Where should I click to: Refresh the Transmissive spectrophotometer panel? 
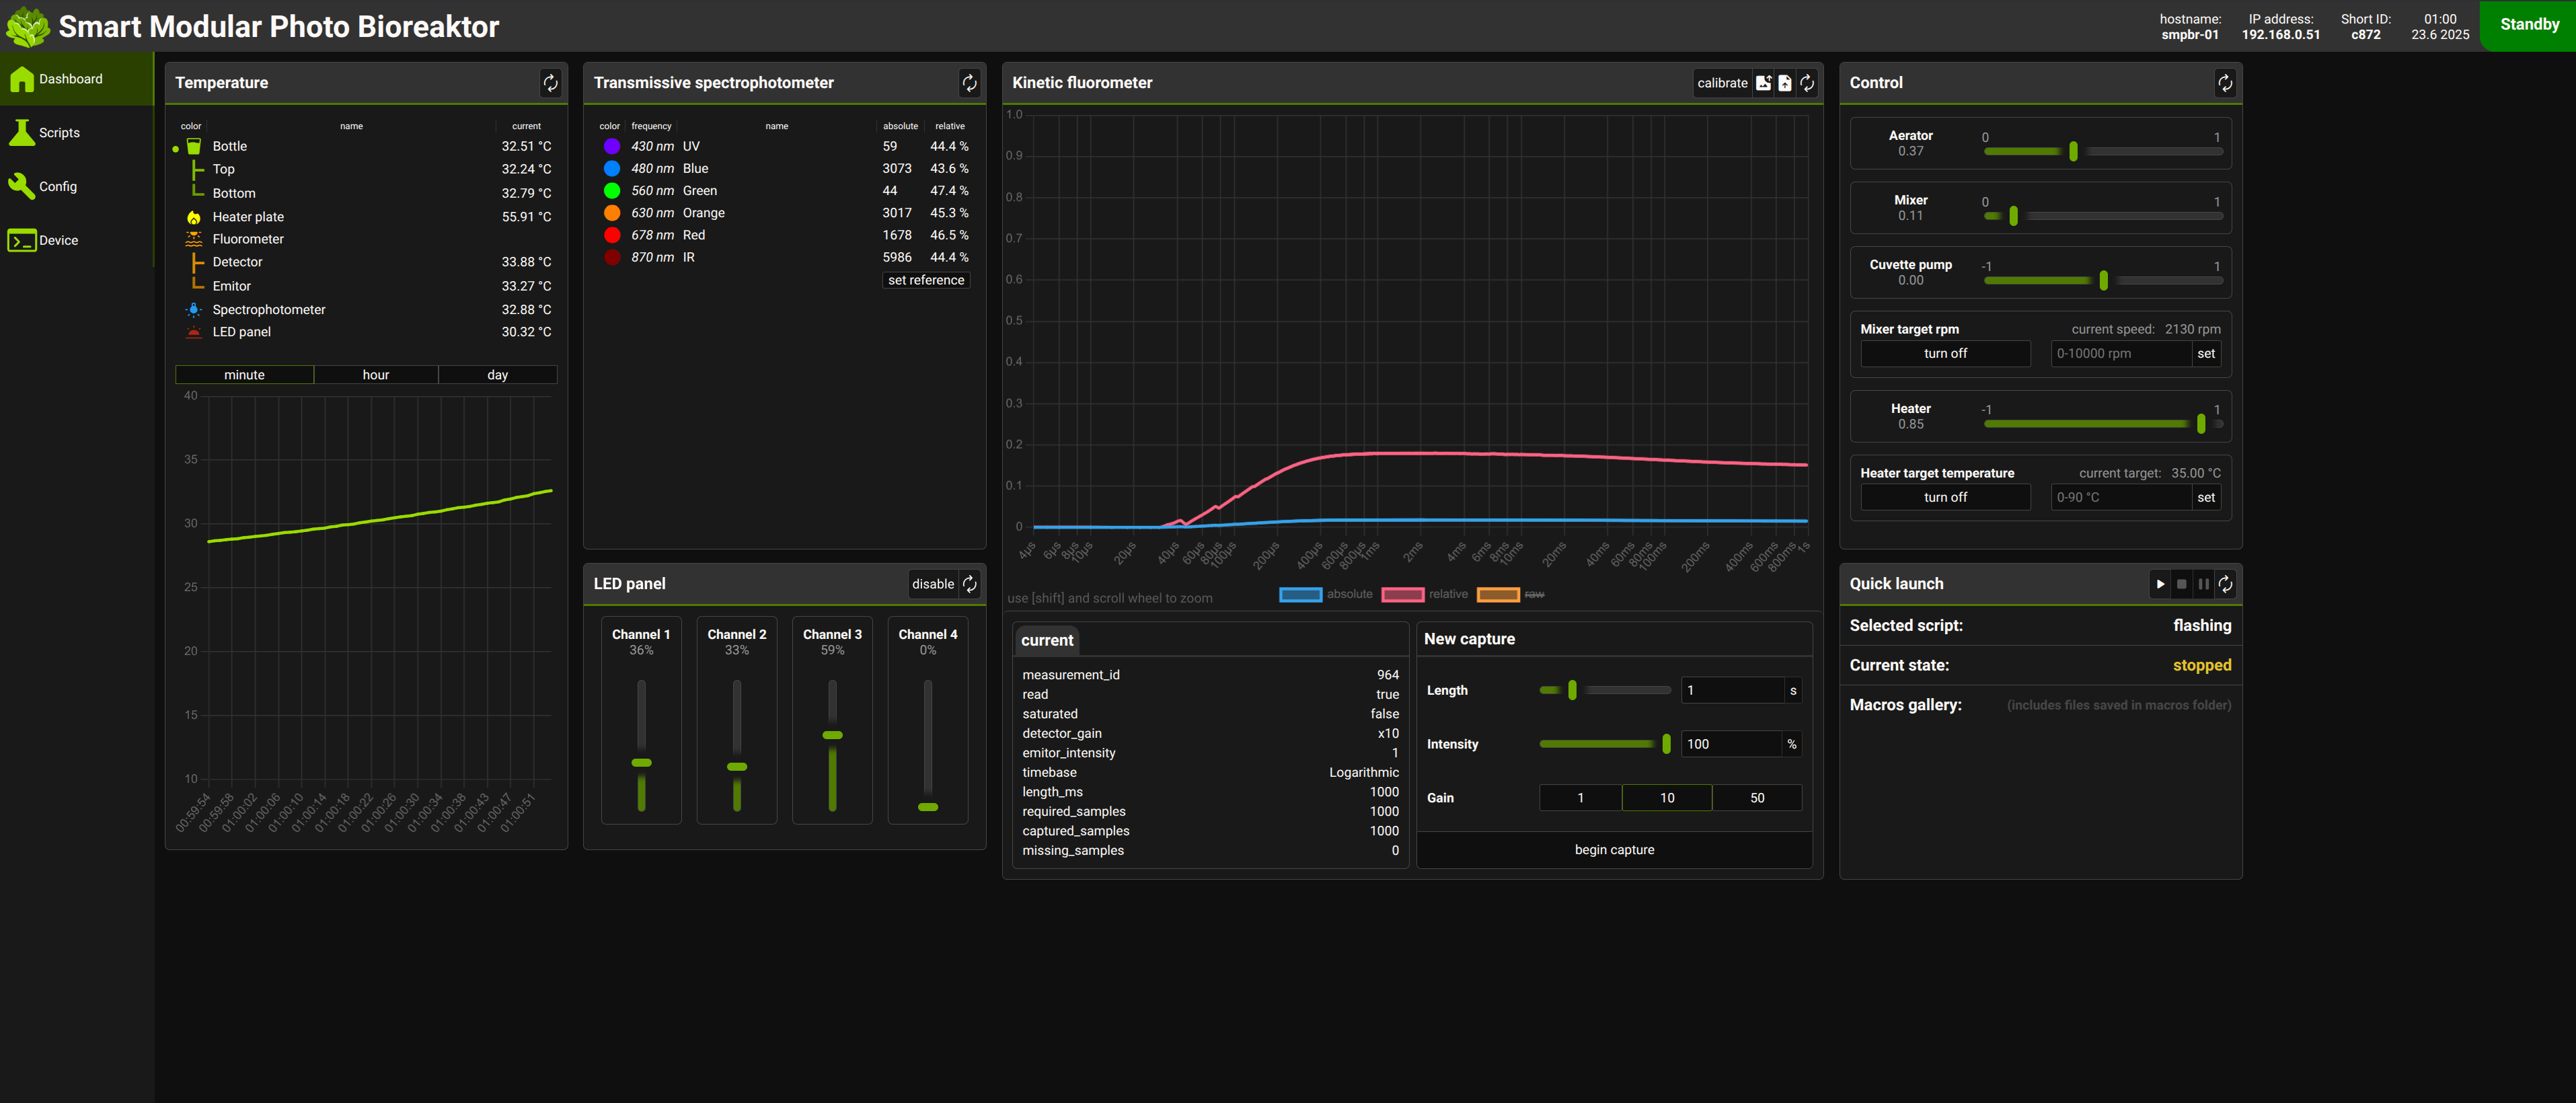969,83
